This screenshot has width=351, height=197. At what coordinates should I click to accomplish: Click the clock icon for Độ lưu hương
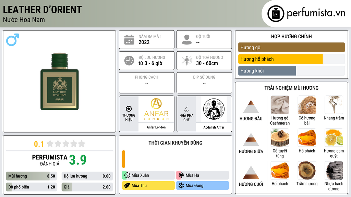[x=129, y=61]
